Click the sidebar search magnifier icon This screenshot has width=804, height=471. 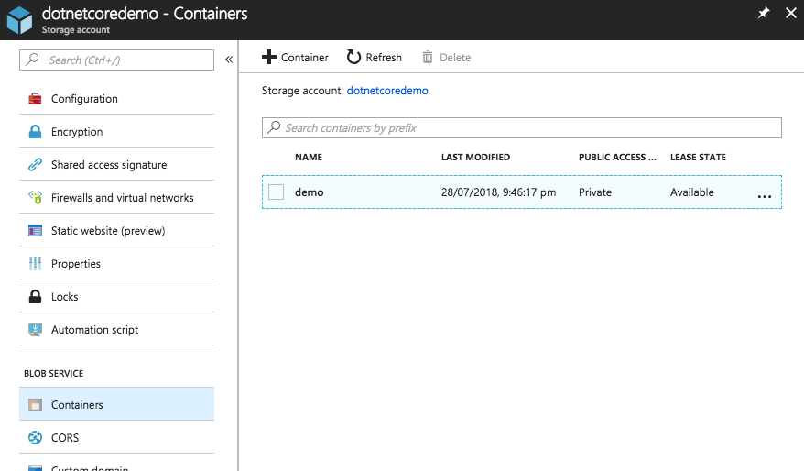click(32, 59)
